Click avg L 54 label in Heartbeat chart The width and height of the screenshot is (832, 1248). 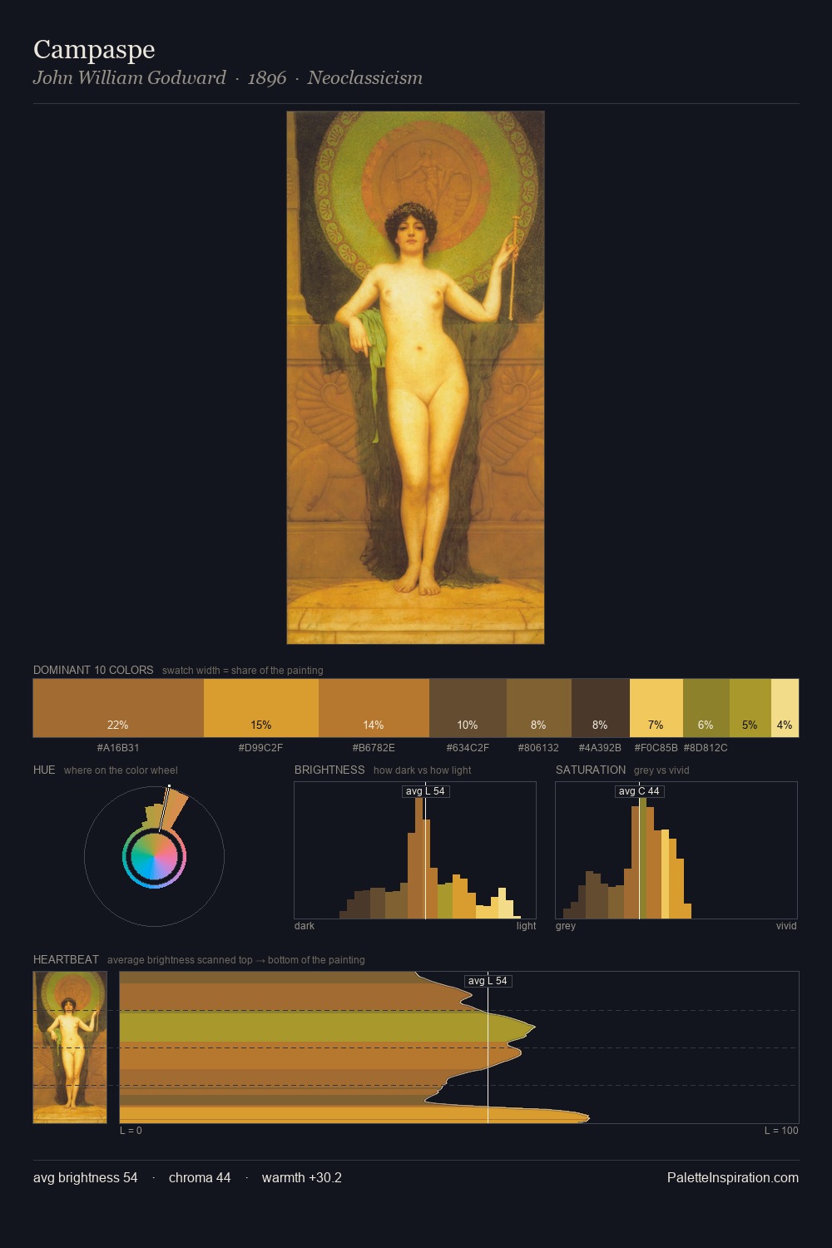pos(488,981)
